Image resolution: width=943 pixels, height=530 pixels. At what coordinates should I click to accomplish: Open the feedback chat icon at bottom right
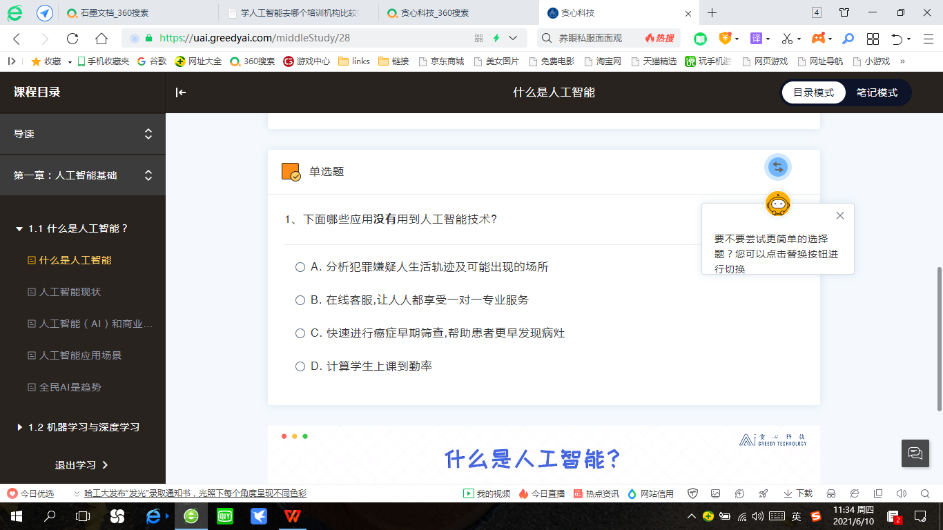(915, 453)
